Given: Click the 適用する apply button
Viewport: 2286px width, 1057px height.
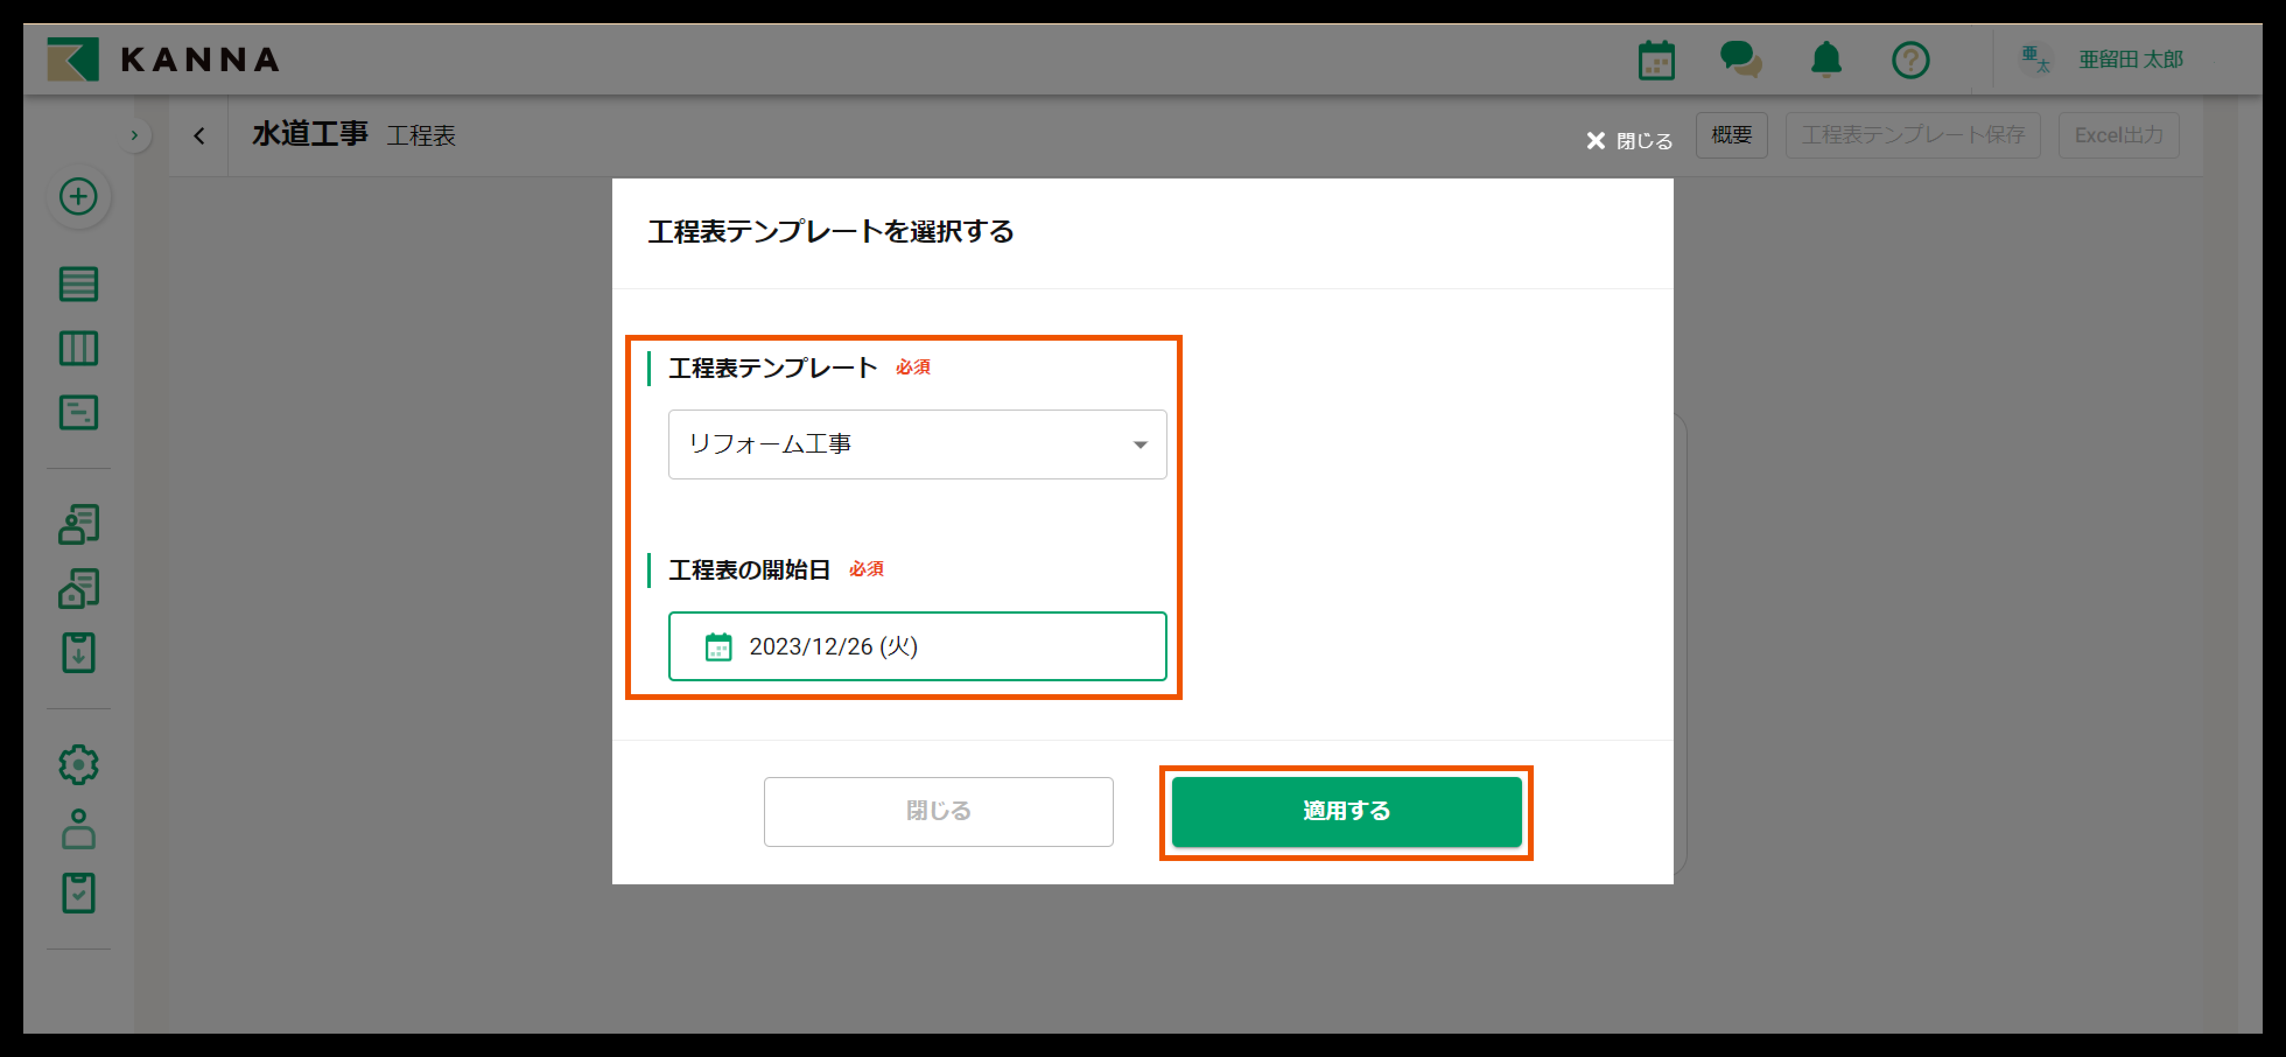Looking at the screenshot, I should (1345, 811).
